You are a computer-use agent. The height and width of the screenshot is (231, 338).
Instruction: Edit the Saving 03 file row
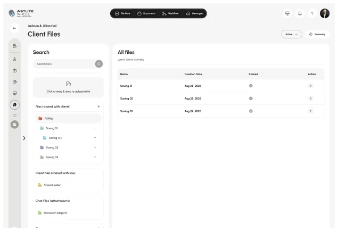tap(310, 111)
